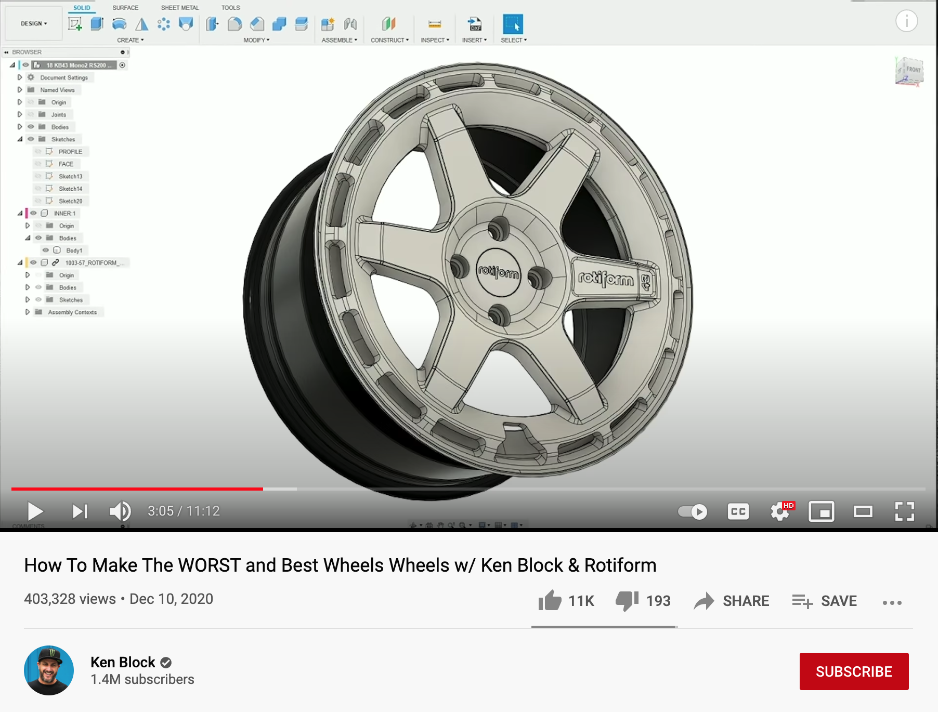
Task: Mute the video volume
Action: (x=121, y=511)
